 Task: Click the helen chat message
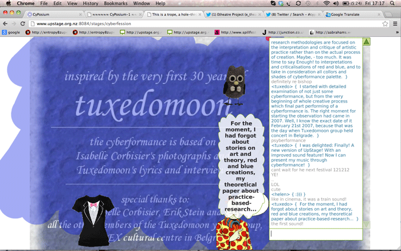[x=288, y=194]
